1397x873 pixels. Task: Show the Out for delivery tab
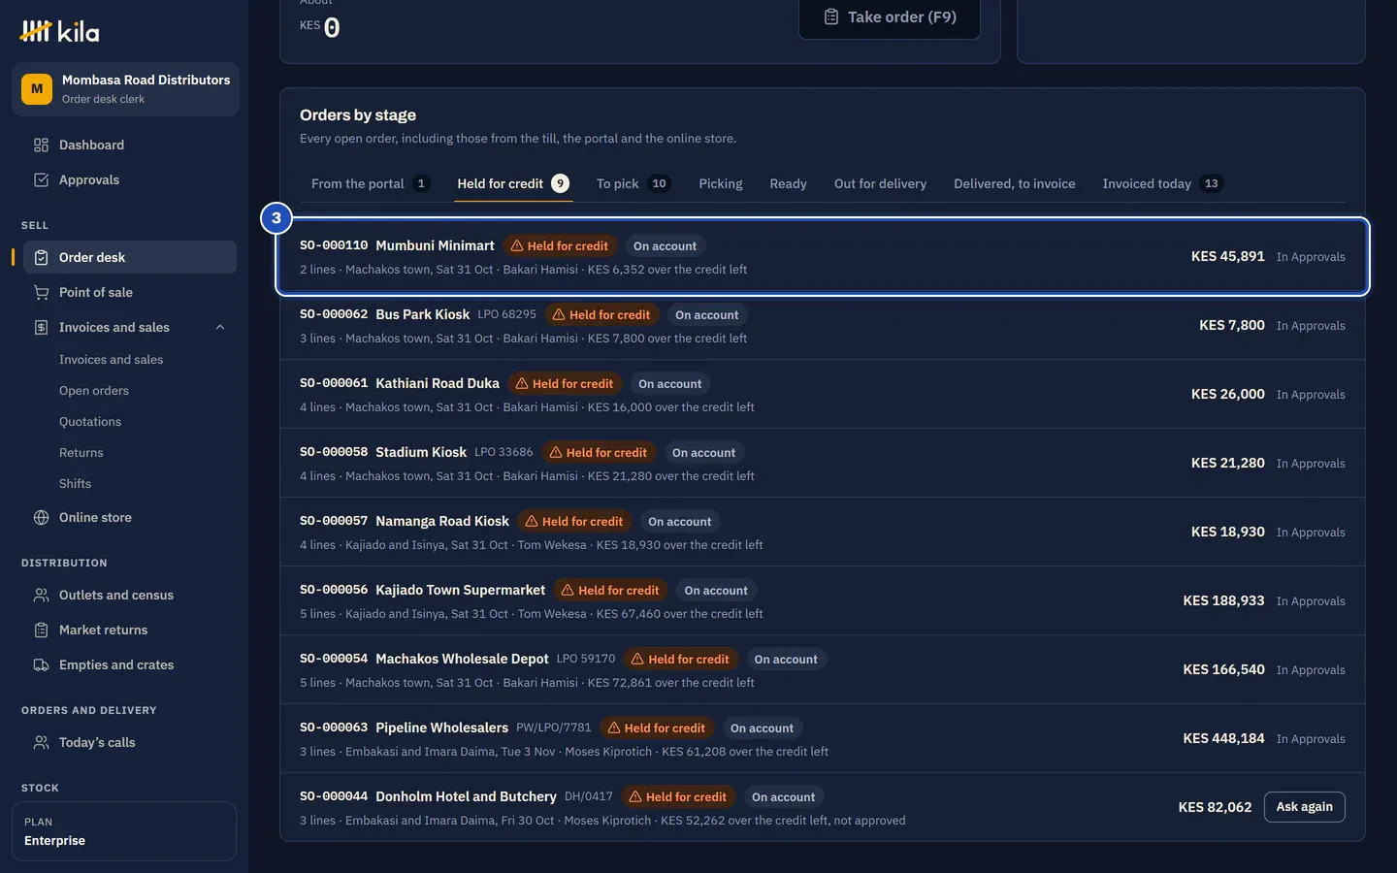[880, 184]
